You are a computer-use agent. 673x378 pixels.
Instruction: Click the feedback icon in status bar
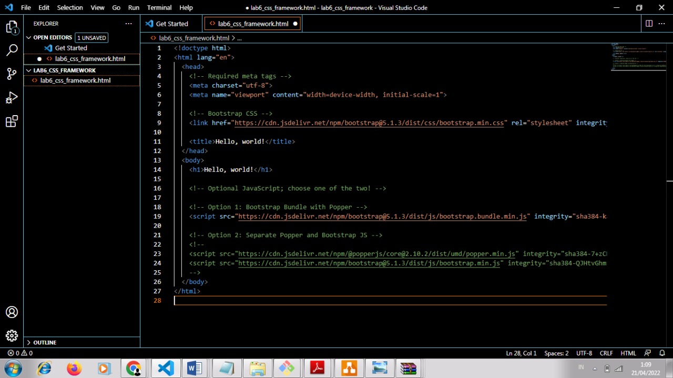tap(648, 353)
